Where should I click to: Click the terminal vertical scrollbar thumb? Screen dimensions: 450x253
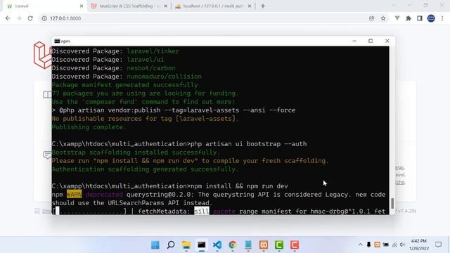click(x=392, y=203)
